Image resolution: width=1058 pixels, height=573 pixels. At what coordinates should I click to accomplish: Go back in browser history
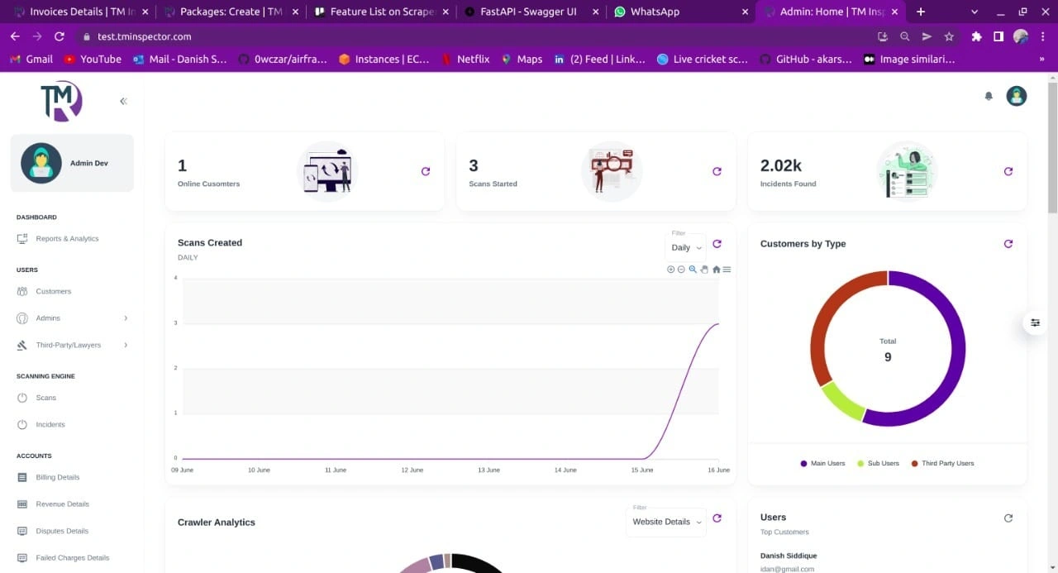[x=15, y=36]
